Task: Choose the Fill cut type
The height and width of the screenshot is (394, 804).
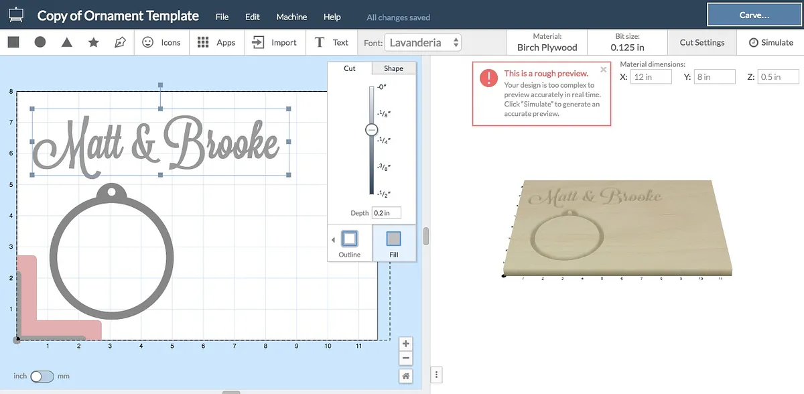Action: point(394,243)
